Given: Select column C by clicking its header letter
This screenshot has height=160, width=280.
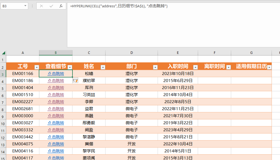Looking at the screenshot, I should 89,53.
